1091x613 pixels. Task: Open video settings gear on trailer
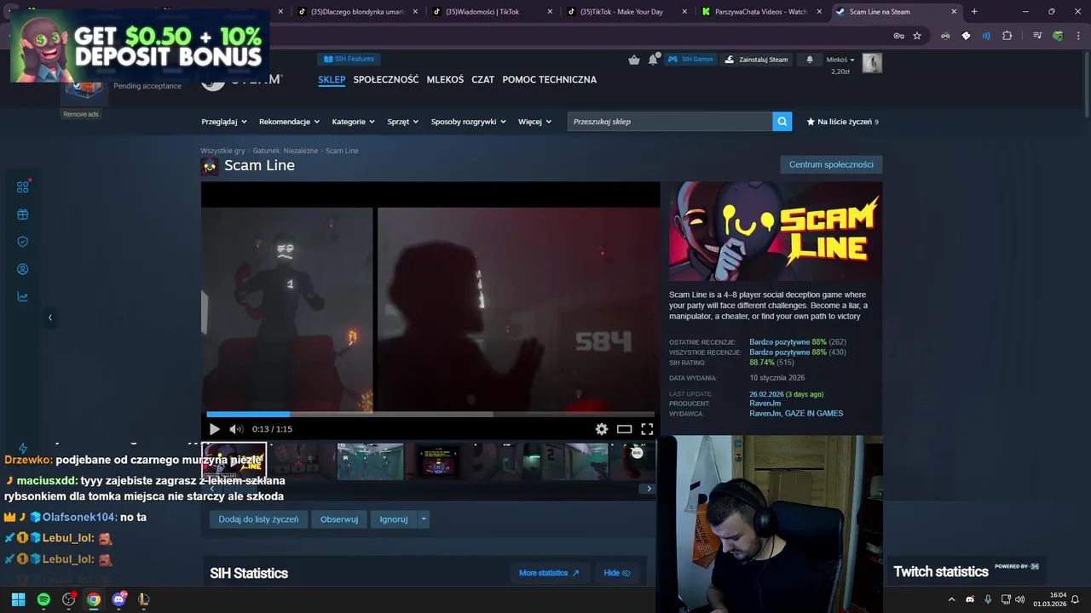pyautogui.click(x=602, y=429)
